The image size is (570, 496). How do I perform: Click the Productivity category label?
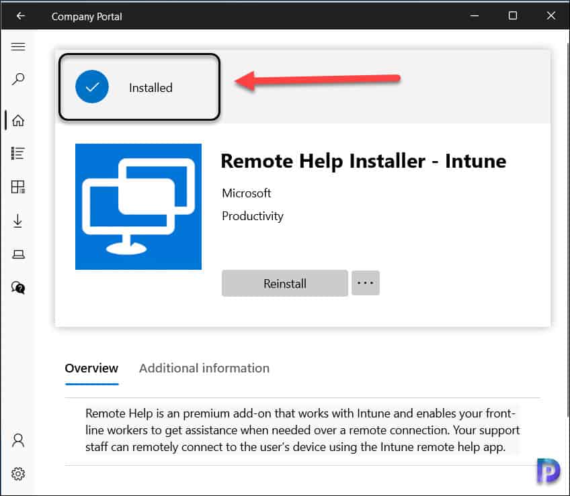click(252, 216)
